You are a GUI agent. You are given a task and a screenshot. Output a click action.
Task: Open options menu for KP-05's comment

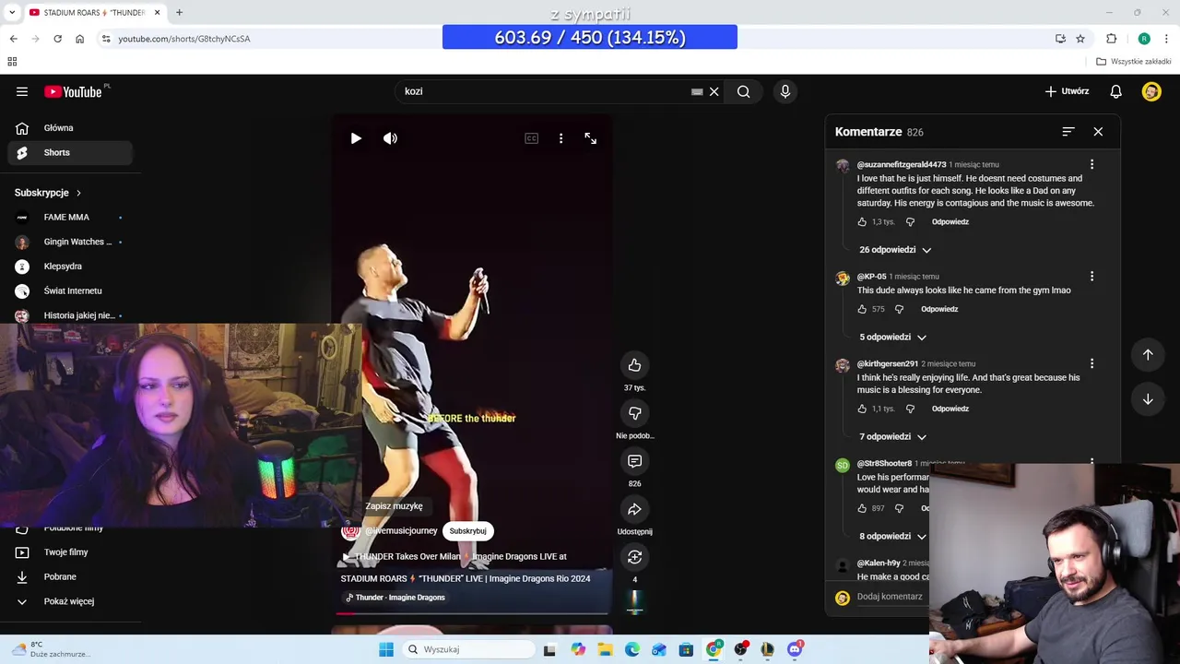1091,276
